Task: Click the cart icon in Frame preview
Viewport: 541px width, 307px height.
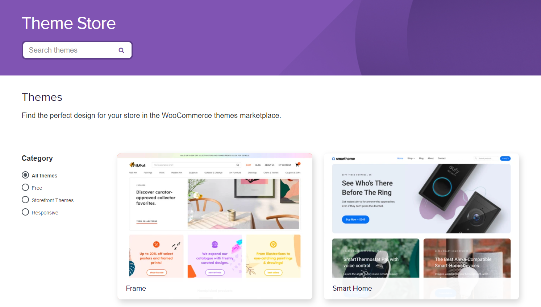Action: [298, 165]
